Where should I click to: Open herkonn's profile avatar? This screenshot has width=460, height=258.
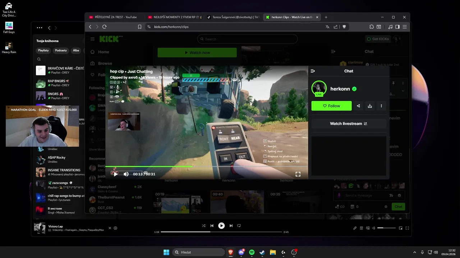click(x=319, y=88)
